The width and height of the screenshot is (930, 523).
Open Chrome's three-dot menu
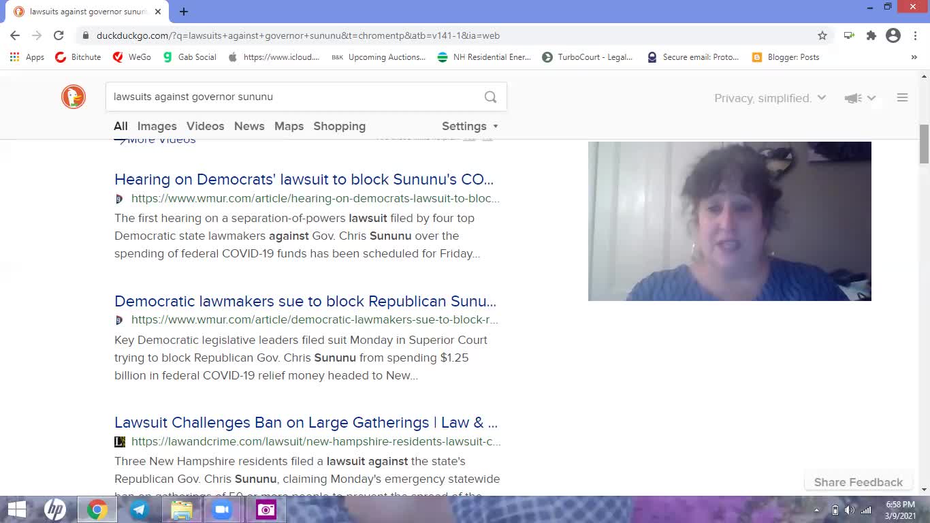click(915, 35)
